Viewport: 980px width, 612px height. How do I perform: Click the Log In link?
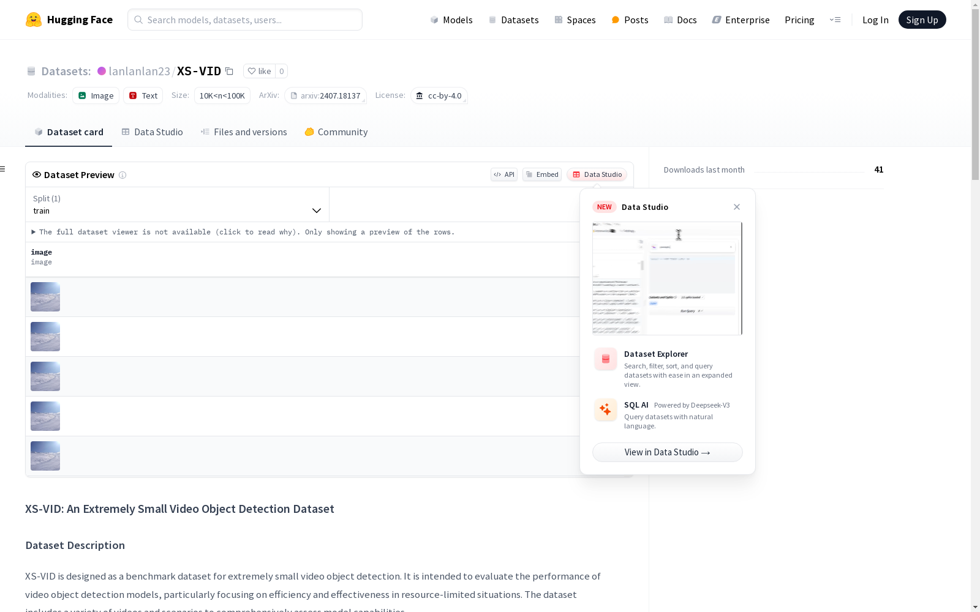(875, 20)
